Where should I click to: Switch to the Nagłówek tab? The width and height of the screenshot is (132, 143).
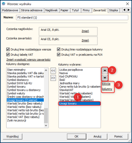point(52,10)
